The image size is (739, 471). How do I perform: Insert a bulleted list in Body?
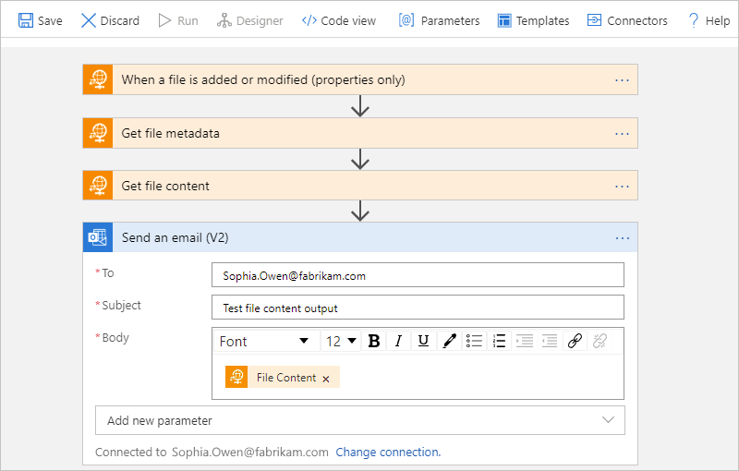click(x=474, y=341)
